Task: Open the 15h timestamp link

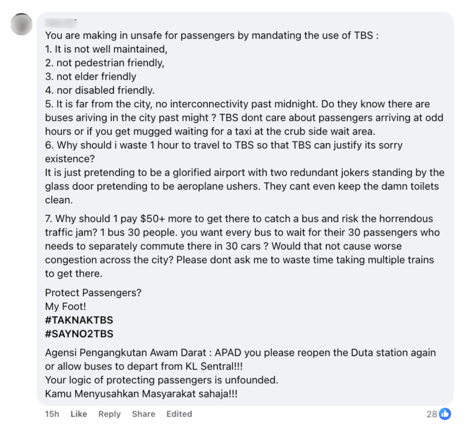Action: pyautogui.click(x=52, y=414)
